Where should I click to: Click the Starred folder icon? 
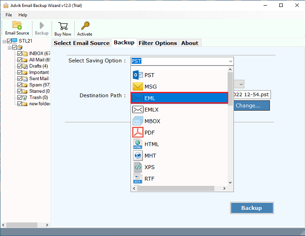[25, 91]
